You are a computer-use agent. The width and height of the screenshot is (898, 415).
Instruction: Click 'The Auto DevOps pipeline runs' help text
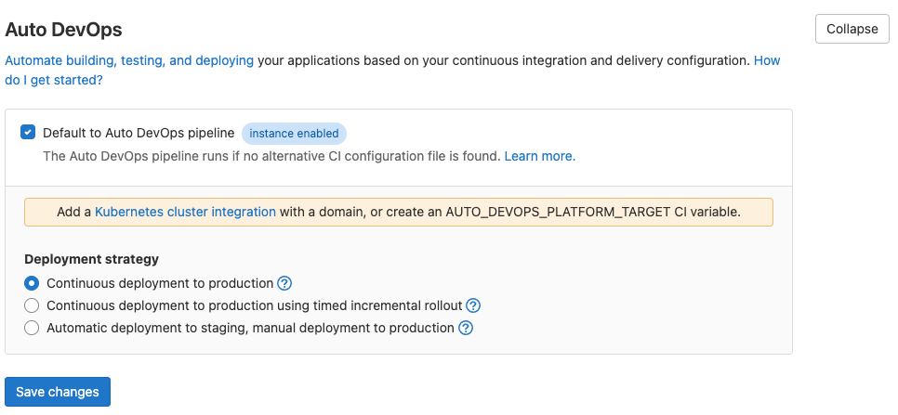[x=272, y=156]
